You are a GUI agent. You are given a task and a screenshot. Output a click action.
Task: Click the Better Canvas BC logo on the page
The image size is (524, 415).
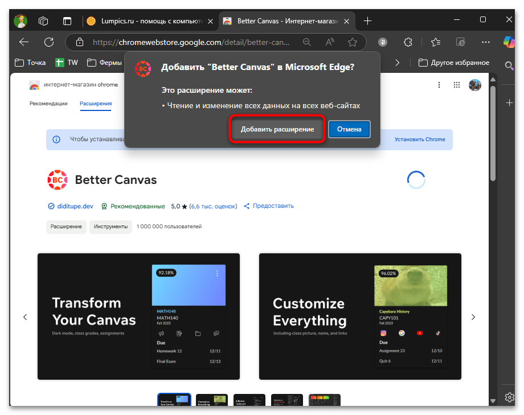(x=58, y=180)
